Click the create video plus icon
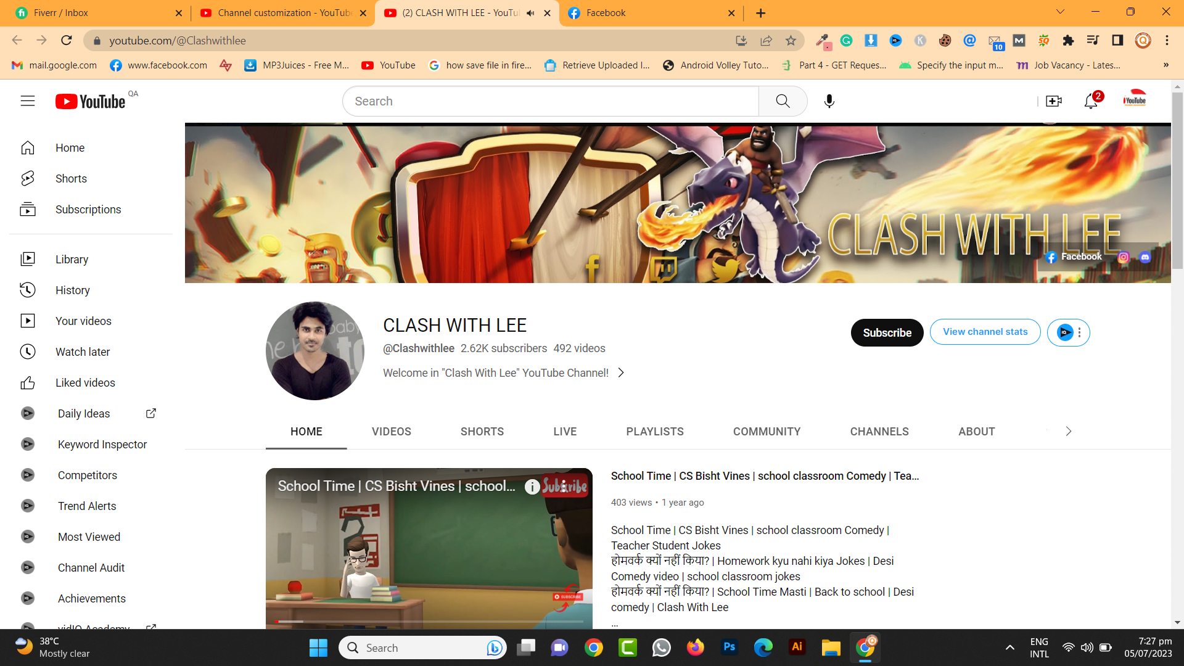 coord(1052,101)
